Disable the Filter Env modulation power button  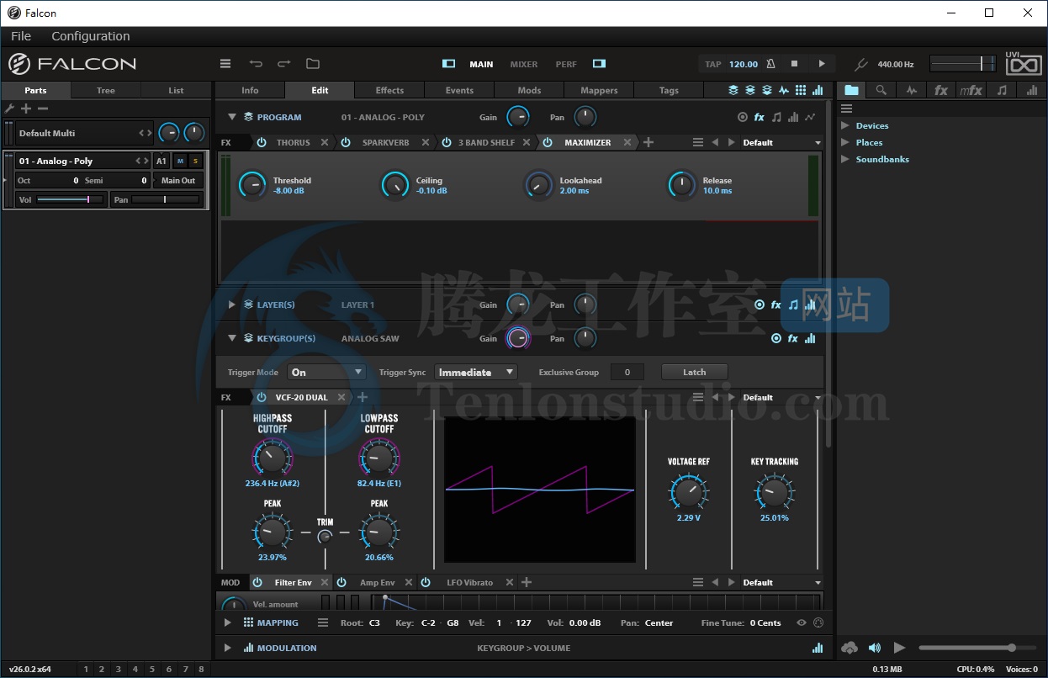pyautogui.click(x=257, y=582)
